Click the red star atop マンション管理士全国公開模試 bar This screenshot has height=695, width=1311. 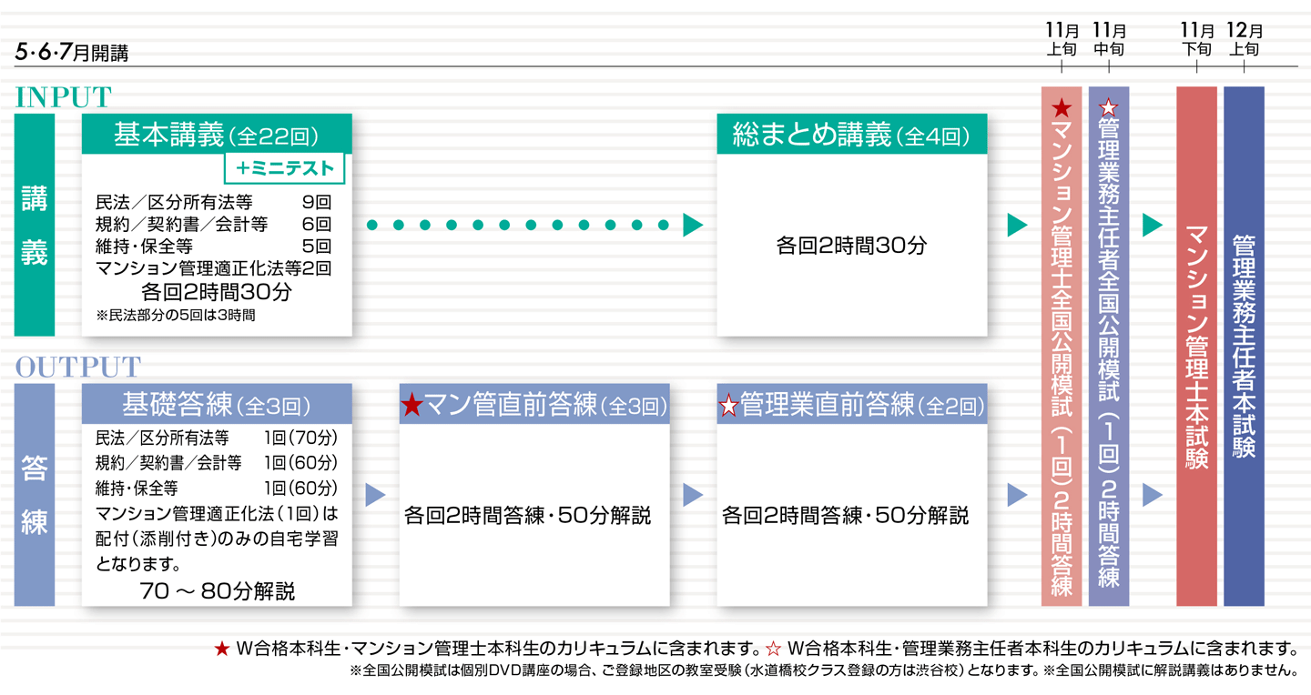[x=1061, y=109]
